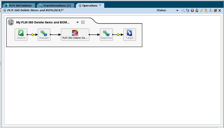Select the Request transformation node

click(x=44, y=34)
